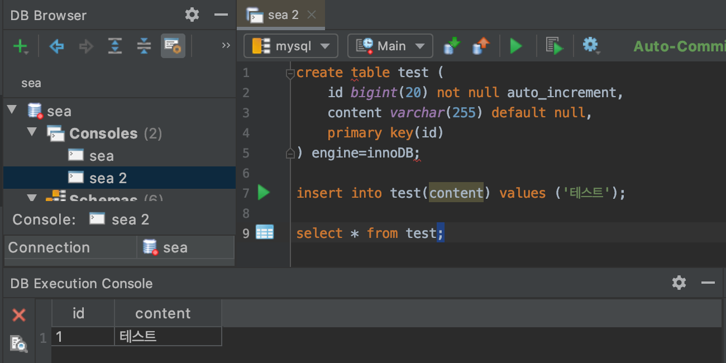Image resolution: width=726 pixels, height=363 pixels.
Task: Show more DB Browser toolbar items chevron
Action: (x=226, y=46)
